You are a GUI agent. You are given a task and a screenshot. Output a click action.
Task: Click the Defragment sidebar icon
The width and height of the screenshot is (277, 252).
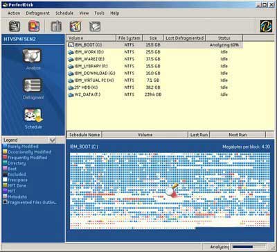(x=33, y=85)
